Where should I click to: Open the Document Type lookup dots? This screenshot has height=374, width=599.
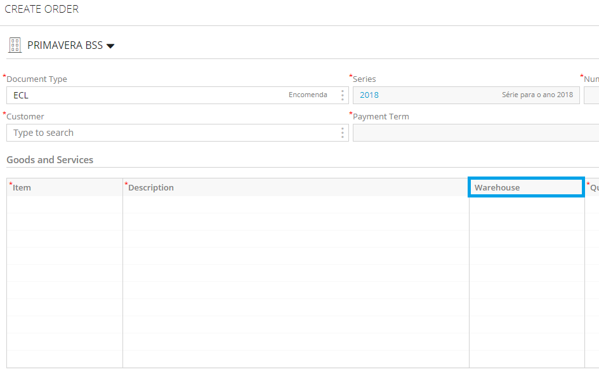tap(342, 95)
